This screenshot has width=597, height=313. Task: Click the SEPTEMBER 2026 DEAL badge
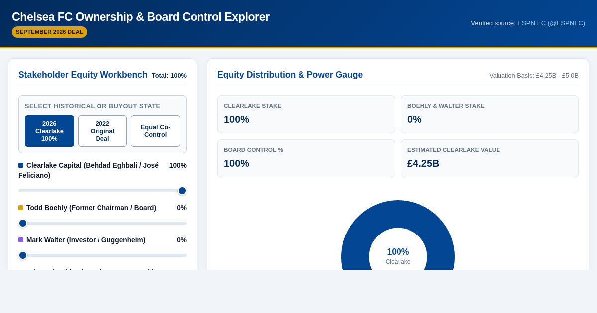(x=49, y=32)
